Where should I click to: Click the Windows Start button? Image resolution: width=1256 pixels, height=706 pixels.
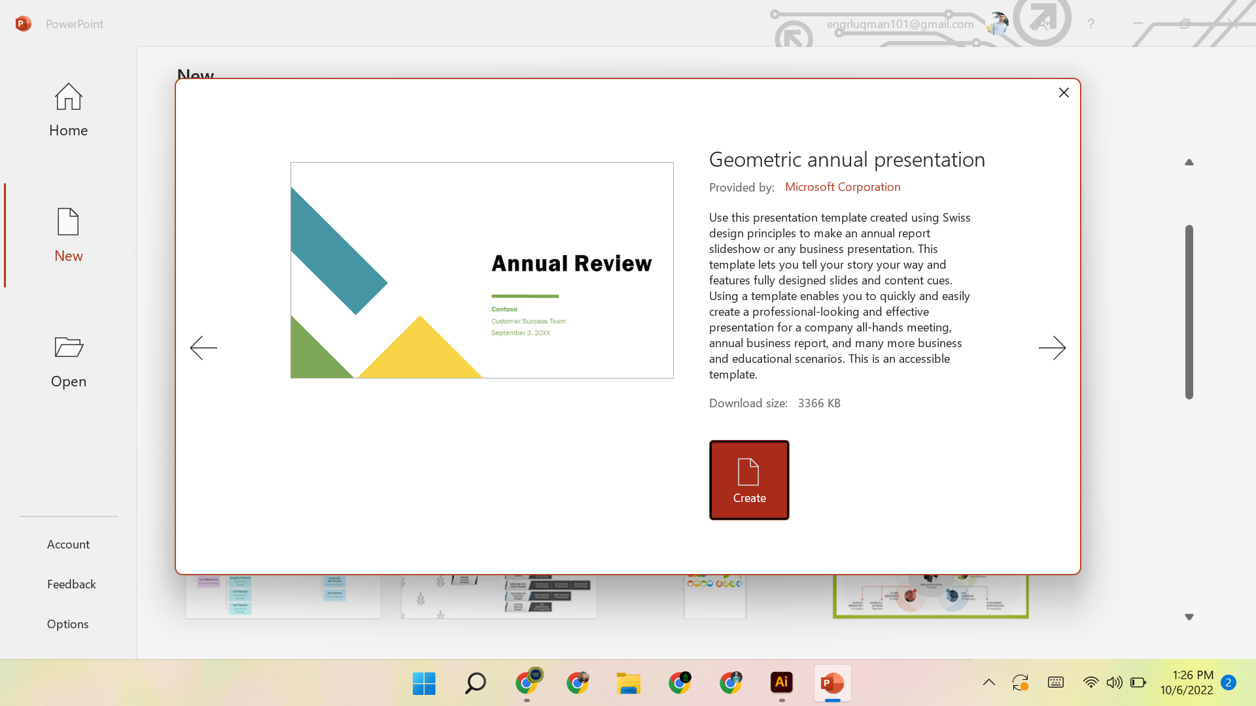pyautogui.click(x=424, y=682)
